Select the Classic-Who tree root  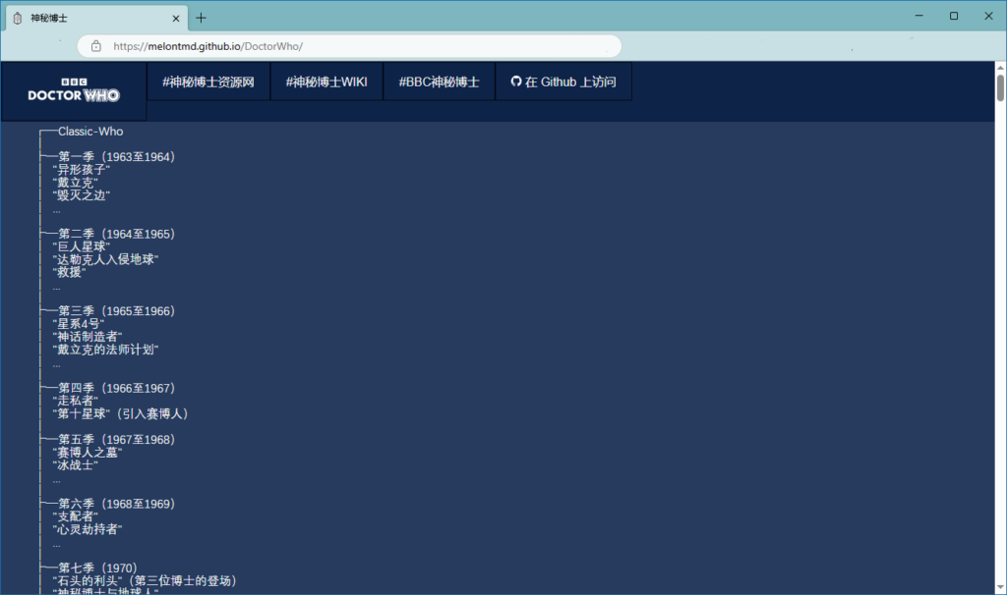coord(90,132)
